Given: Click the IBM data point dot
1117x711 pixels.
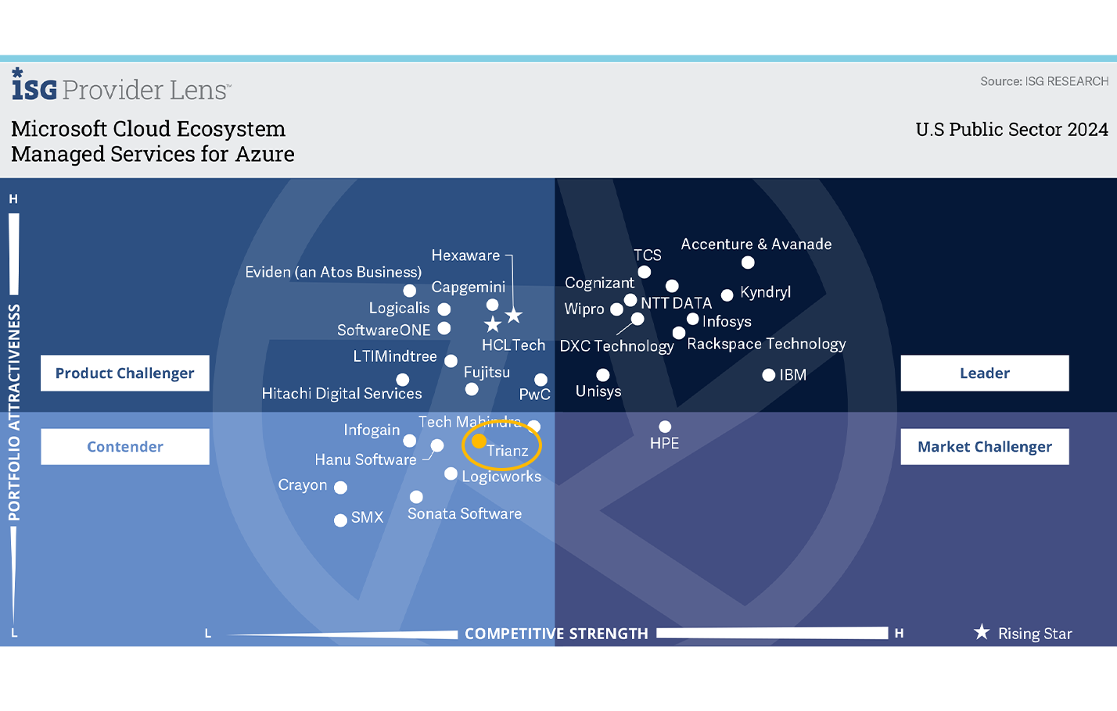Looking at the screenshot, I should (768, 375).
